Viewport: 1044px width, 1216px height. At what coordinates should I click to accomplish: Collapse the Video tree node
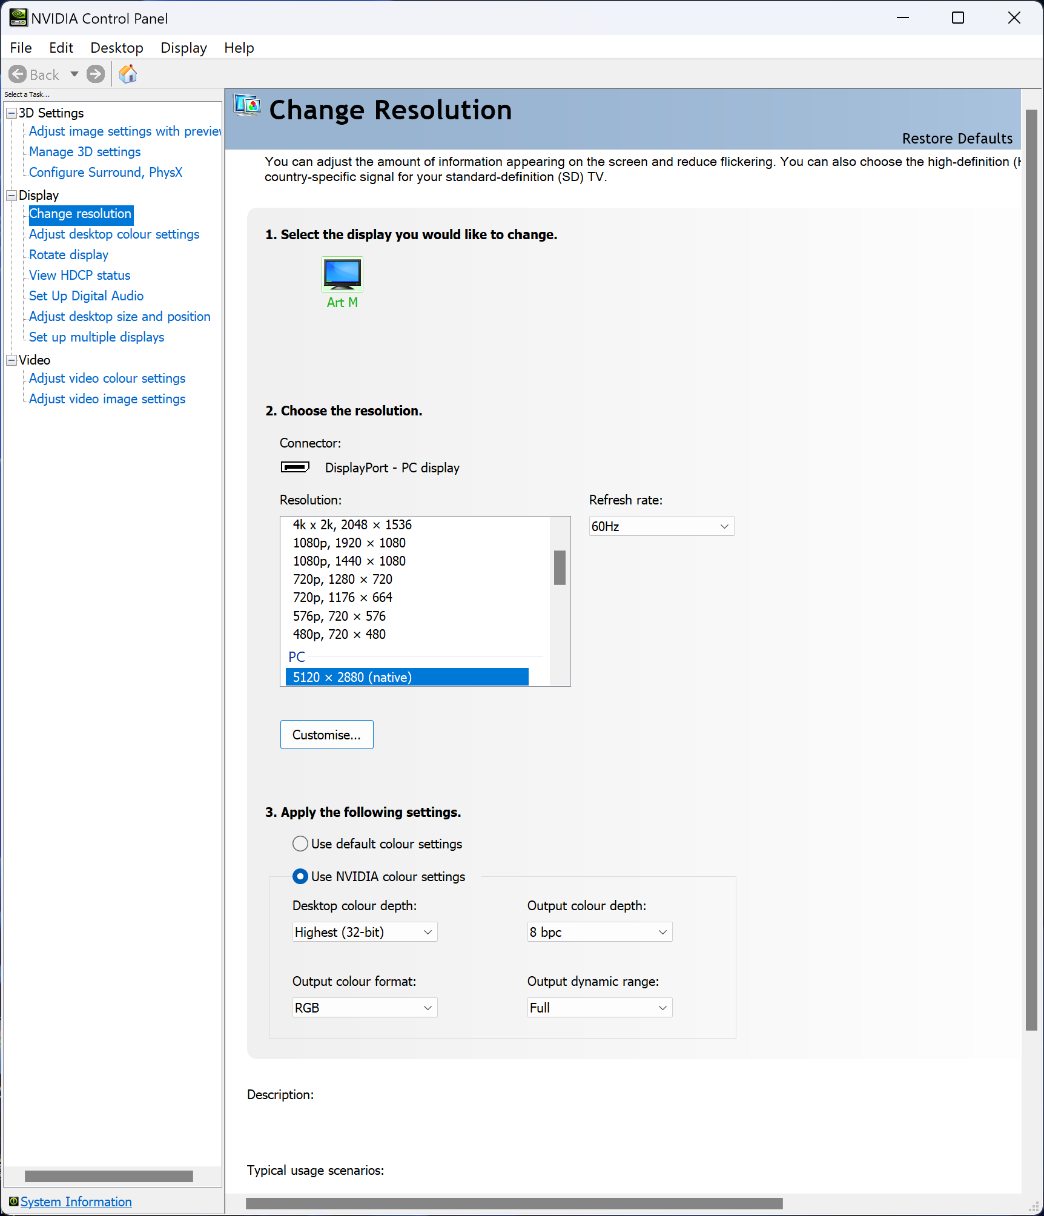tap(12, 360)
